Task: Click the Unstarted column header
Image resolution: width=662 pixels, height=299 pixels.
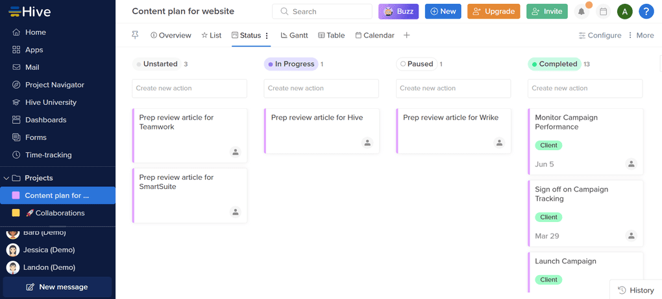Action: [156, 64]
